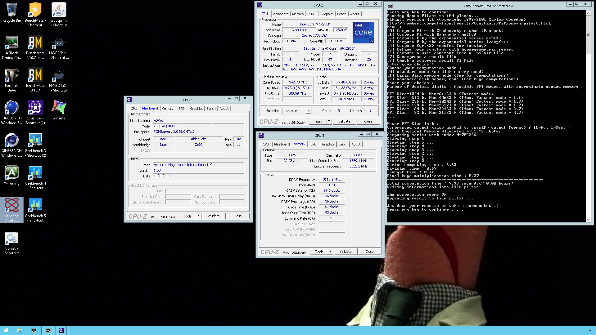Open Geekbench 4 Shortcut icon
Viewport: 596px width, 335px height.
pos(35,177)
